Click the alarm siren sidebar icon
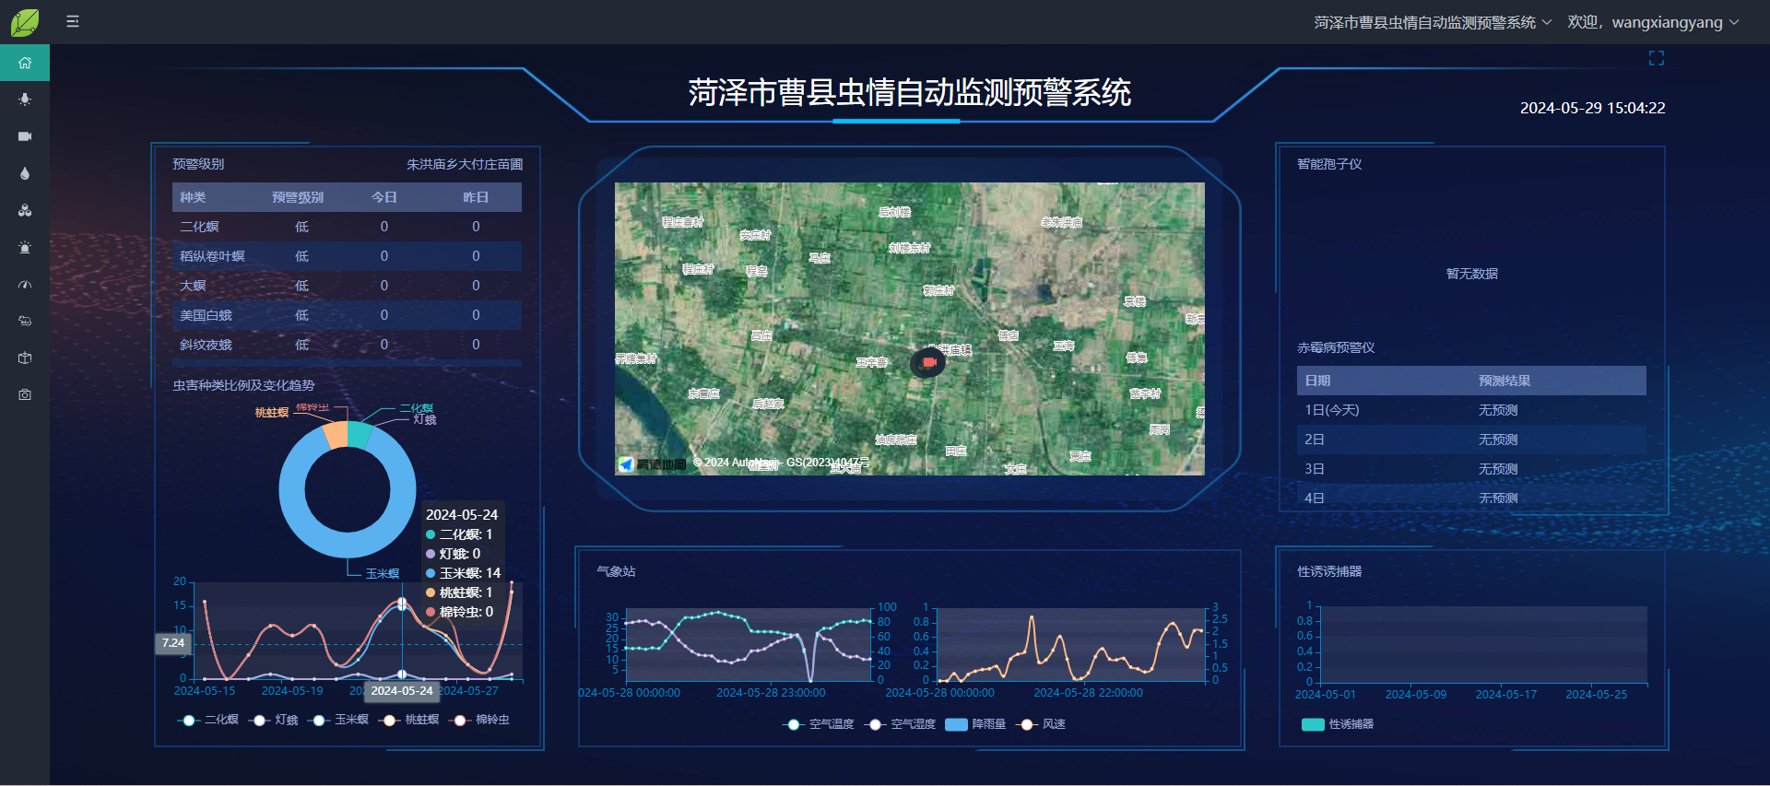This screenshot has height=786, width=1770. [25, 248]
